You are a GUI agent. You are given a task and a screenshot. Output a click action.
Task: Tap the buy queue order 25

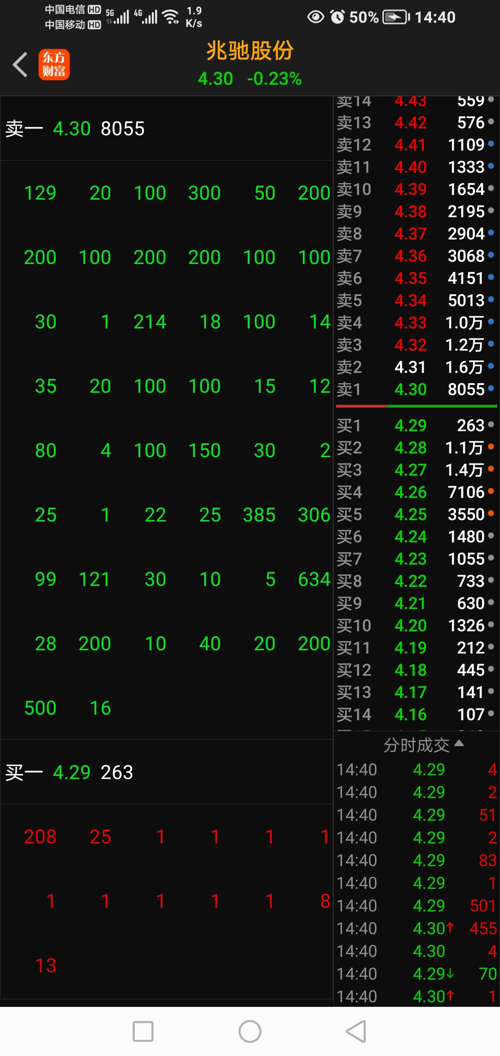tap(100, 836)
